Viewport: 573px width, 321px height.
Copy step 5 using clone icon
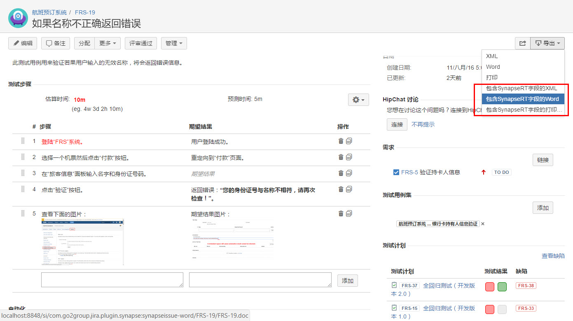[x=349, y=213]
